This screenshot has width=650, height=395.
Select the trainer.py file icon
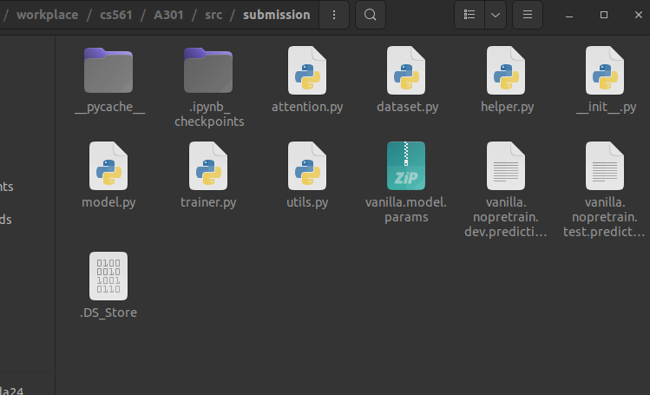[x=208, y=166]
